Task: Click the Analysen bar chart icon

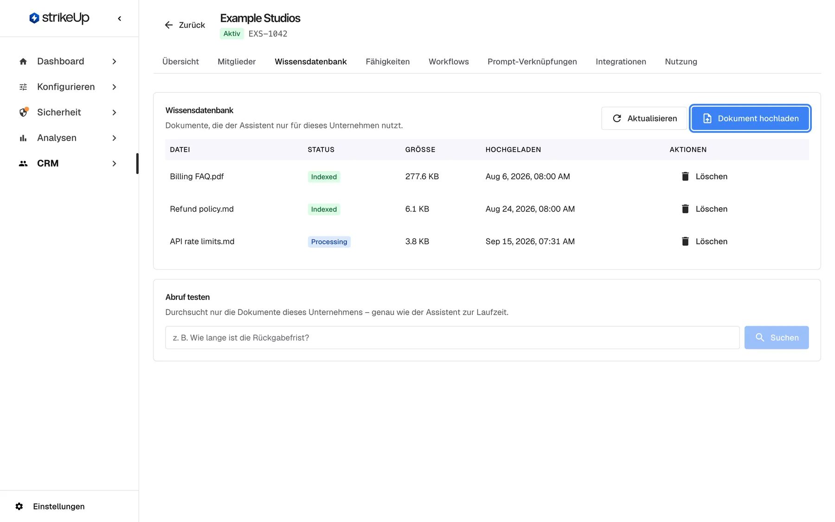Action: (23, 138)
